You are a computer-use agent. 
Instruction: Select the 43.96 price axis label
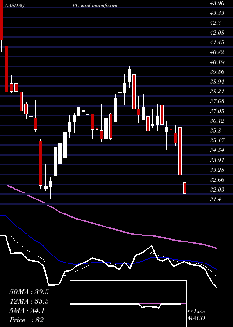tap(217, 3)
